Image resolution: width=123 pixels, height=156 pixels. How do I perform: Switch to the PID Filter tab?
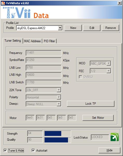tap(50, 41)
